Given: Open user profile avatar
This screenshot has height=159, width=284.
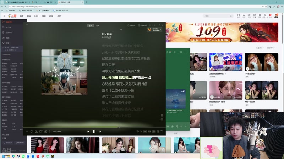Looking at the screenshot, I should click(276, 16).
